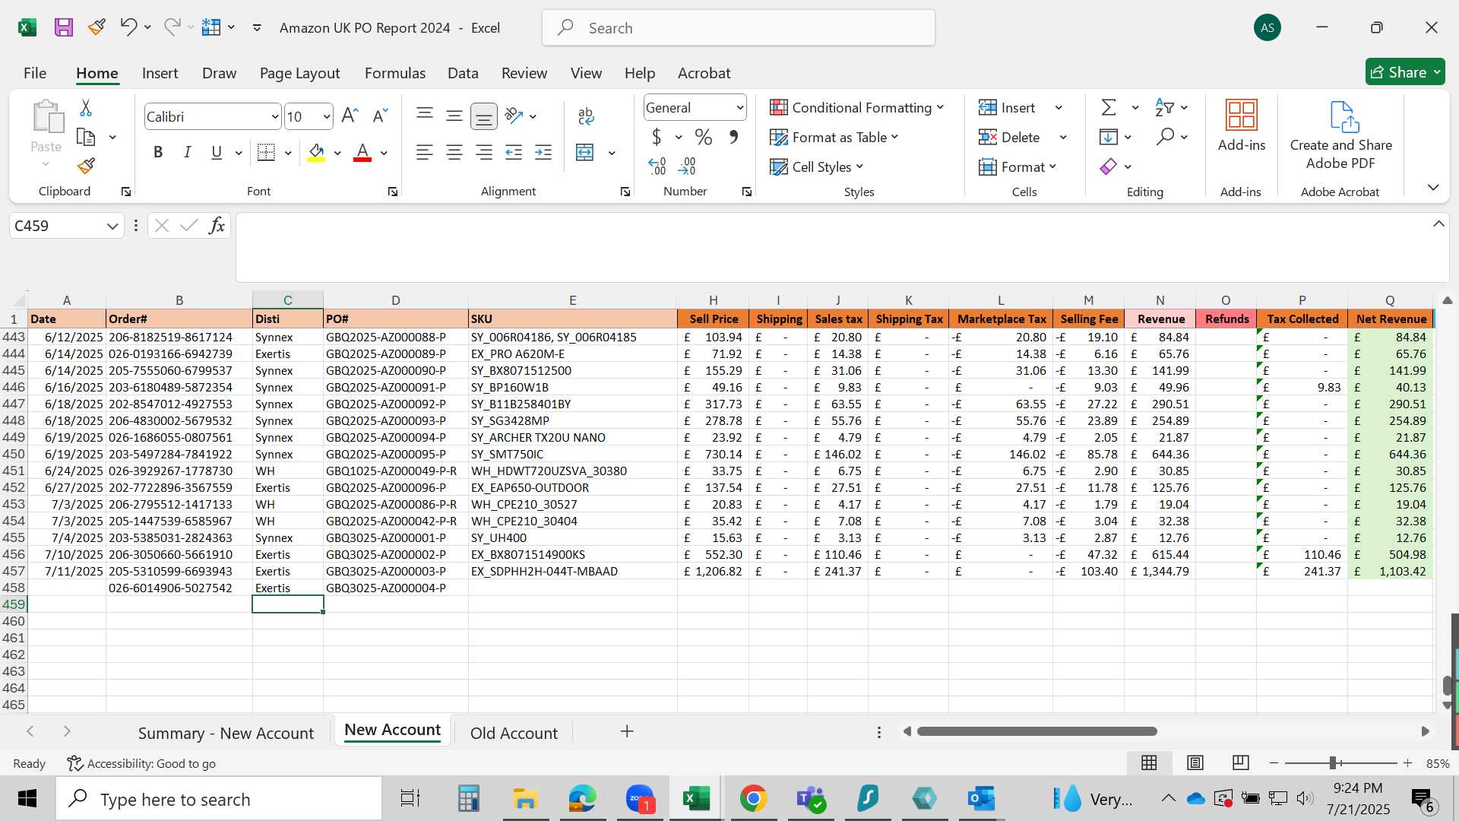Apply red Font Color swatch
Viewport: 1459px width, 821px height.
click(x=362, y=153)
